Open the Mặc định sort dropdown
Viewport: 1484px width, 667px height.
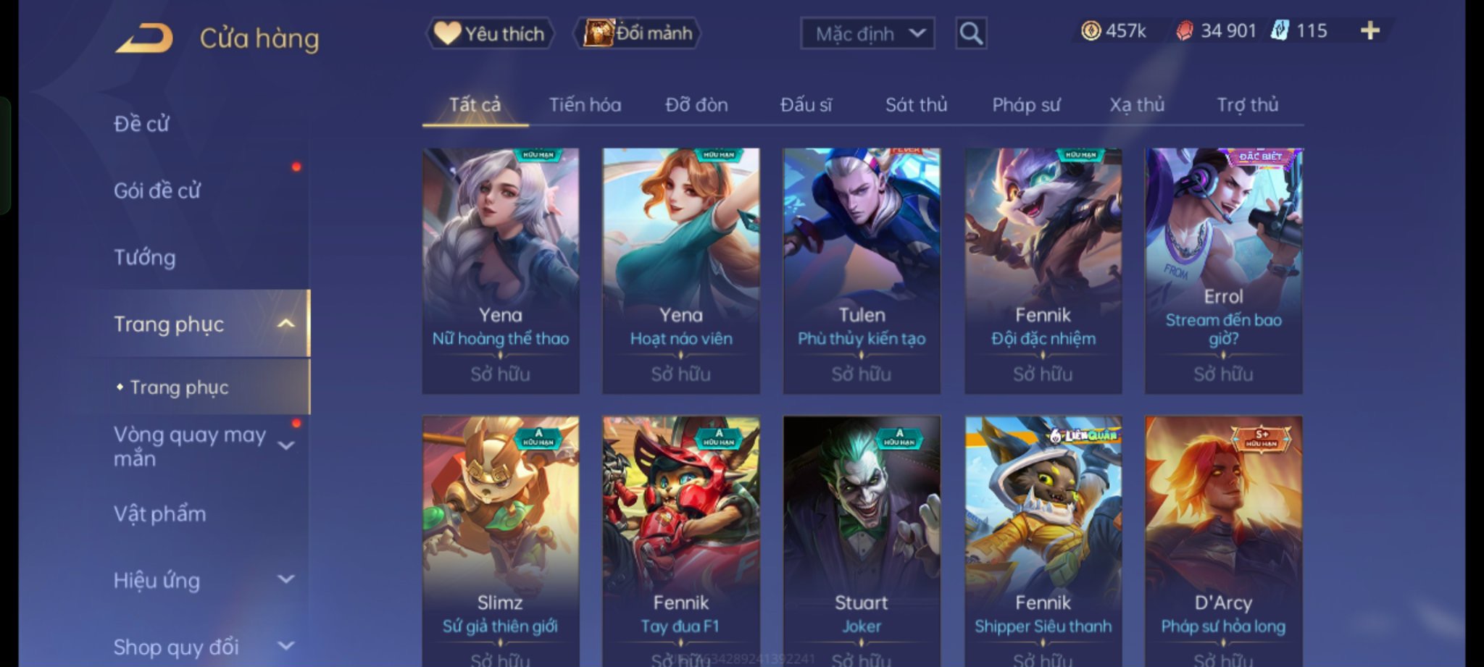(867, 33)
